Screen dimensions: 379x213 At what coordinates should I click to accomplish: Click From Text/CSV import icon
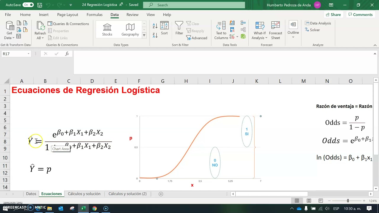tap(19, 23)
